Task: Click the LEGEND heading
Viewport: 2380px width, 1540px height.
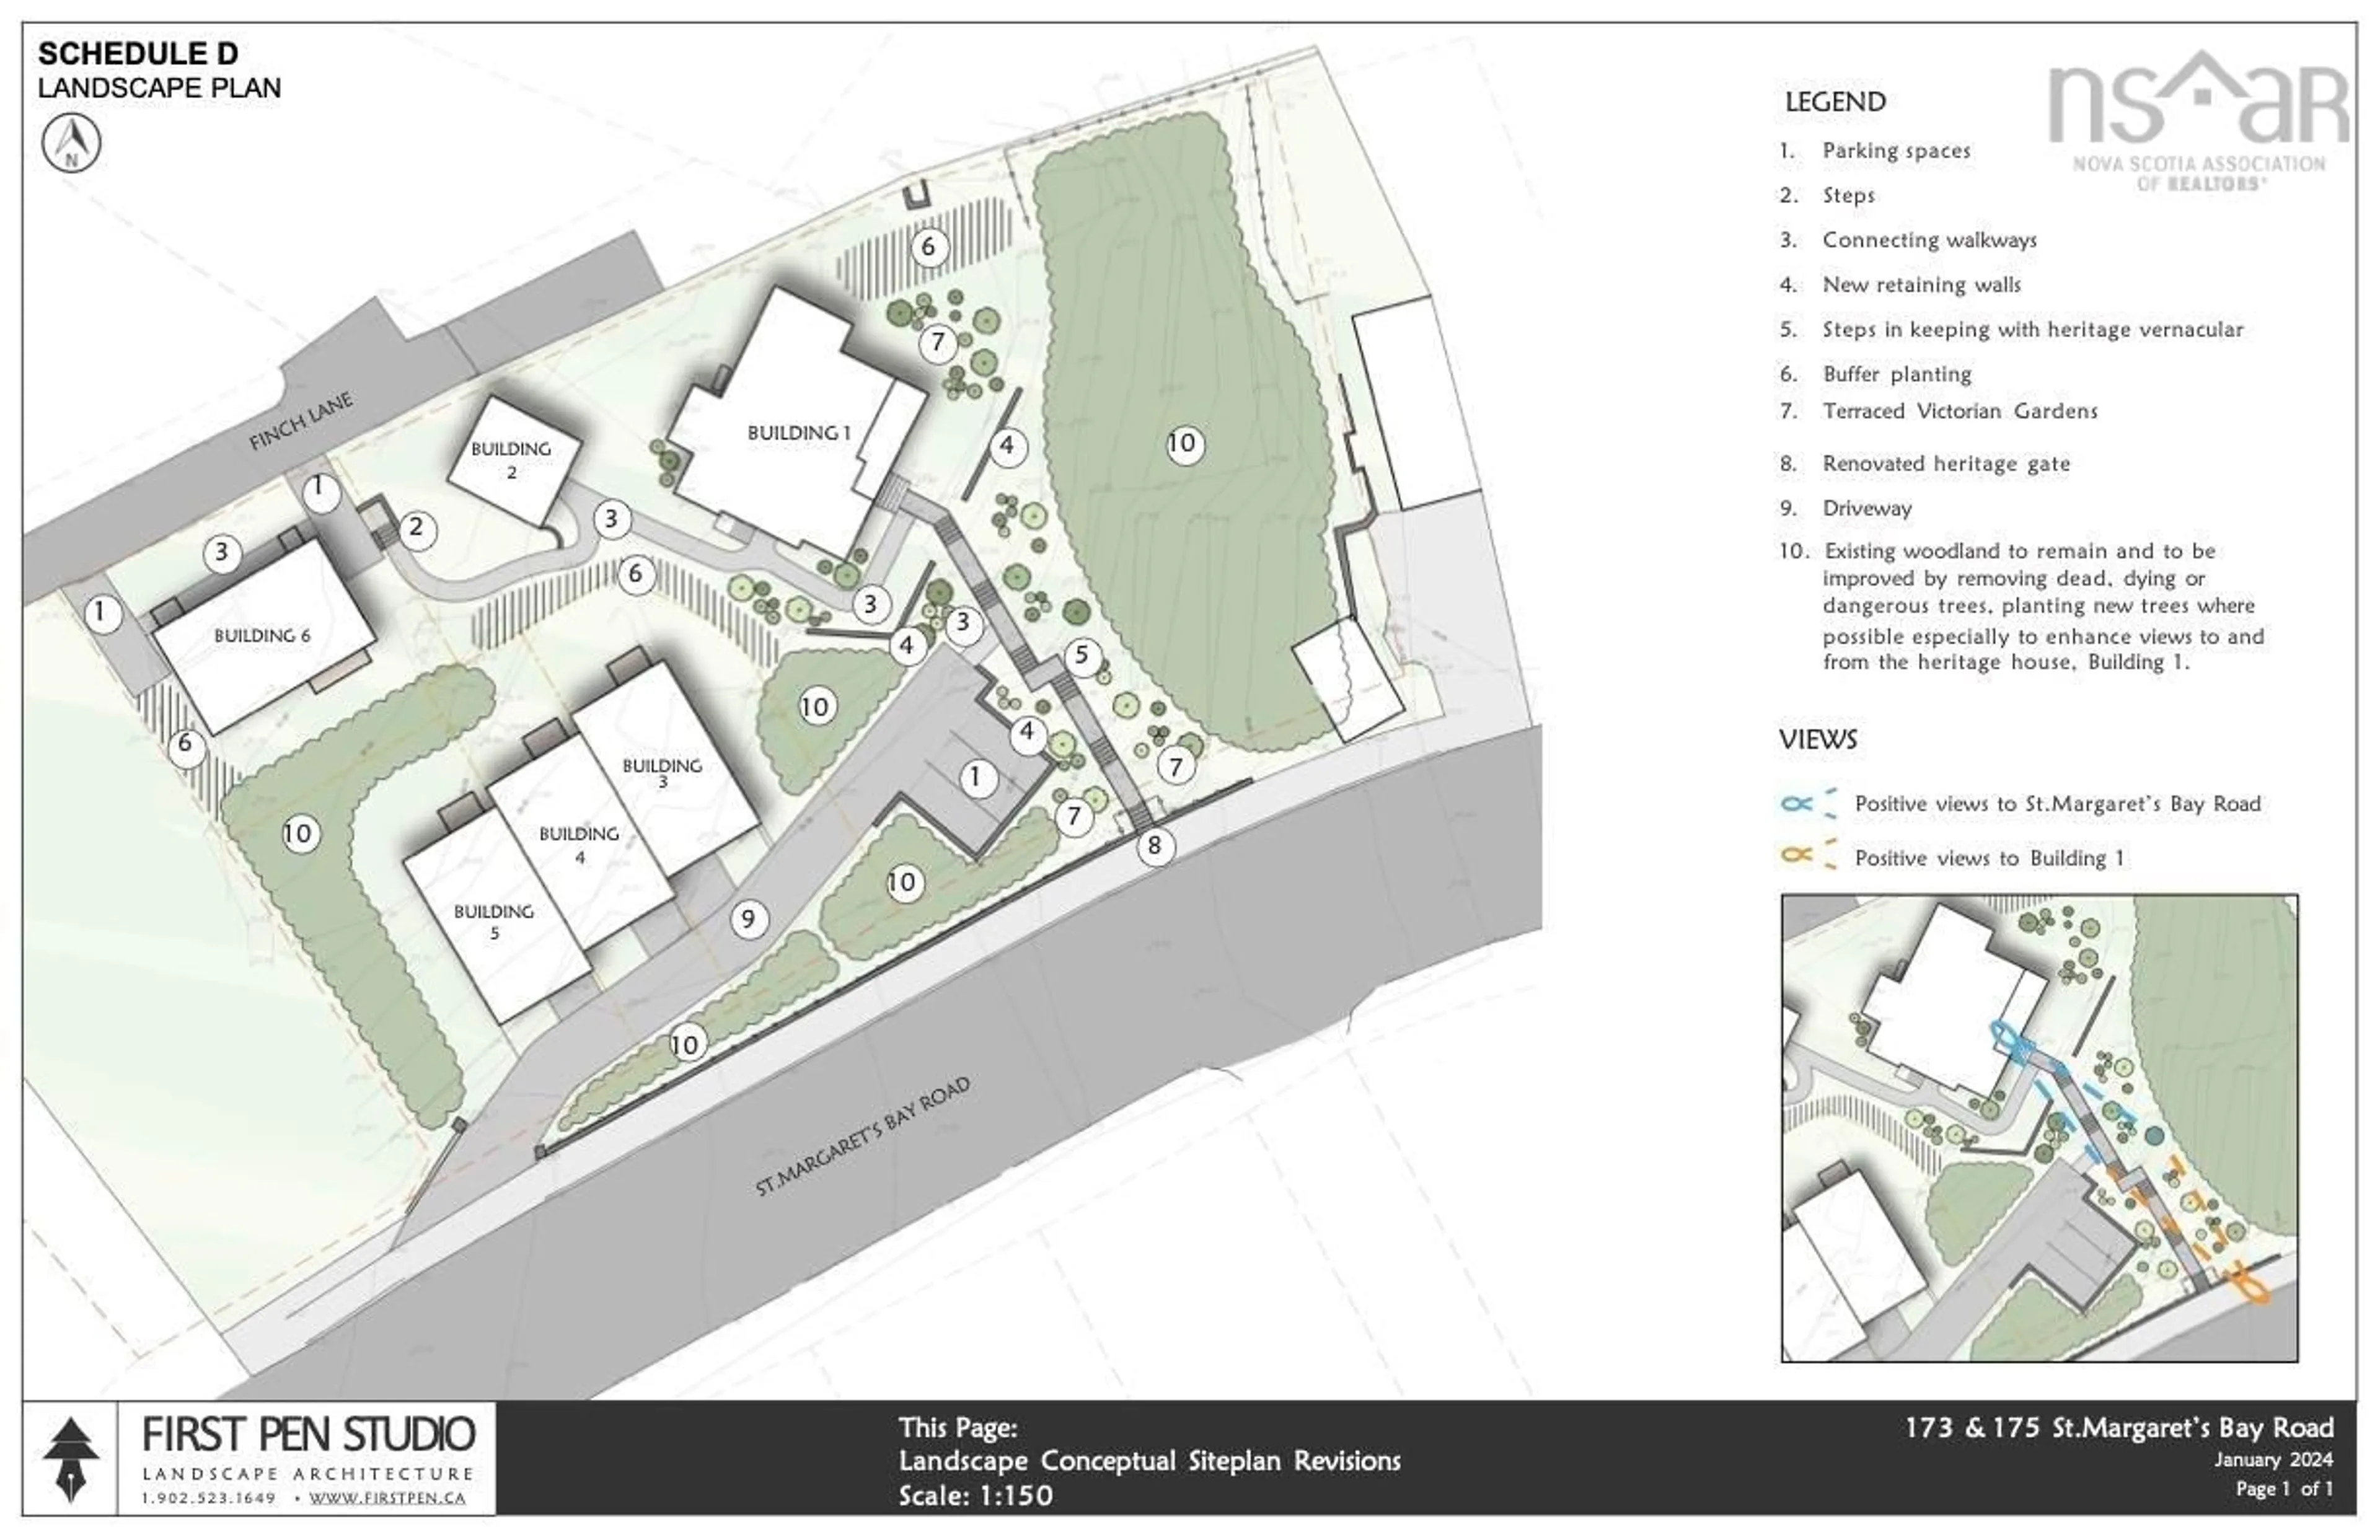Action: 1835,102
